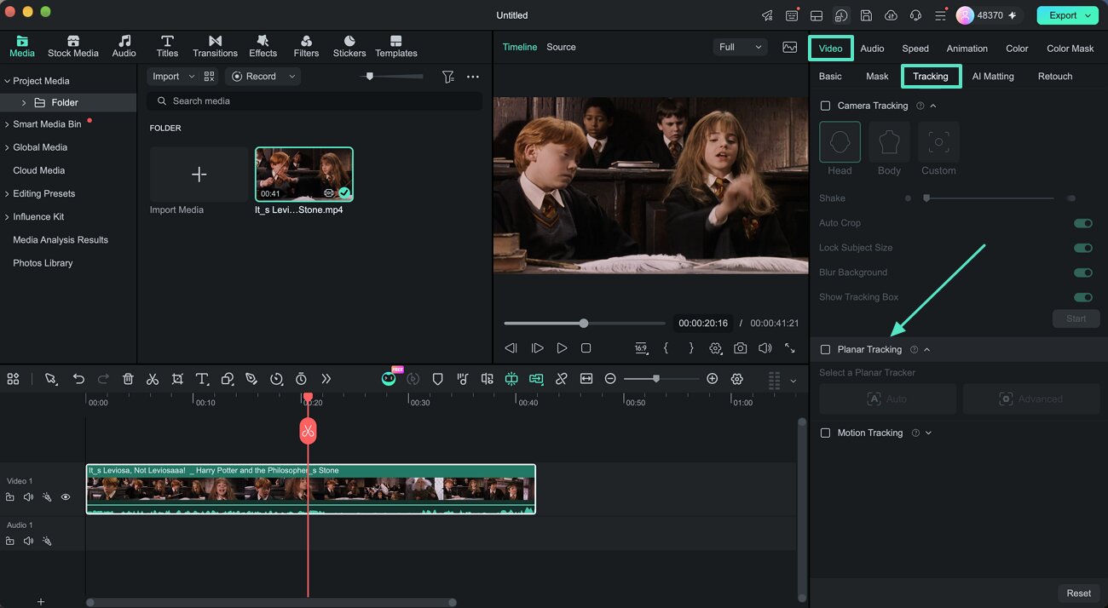Image resolution: width=1108 pixels, height=608 pixels.
Task: Select the split scissors tool in timeline toolbar
Action: tap(153, 379)
